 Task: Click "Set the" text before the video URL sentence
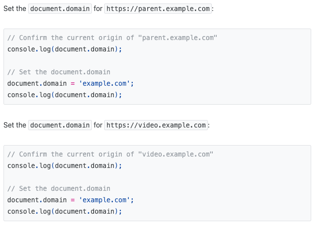click(x=15, y=125)
